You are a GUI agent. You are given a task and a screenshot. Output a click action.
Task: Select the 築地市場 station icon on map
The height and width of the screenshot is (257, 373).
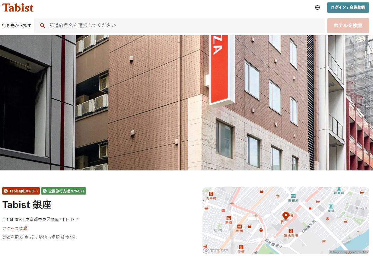[291, 231]
